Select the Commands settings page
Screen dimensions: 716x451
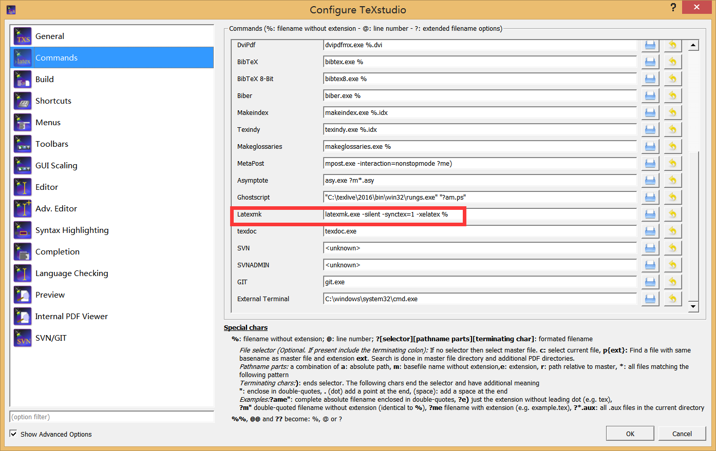[x=112, y=57]
